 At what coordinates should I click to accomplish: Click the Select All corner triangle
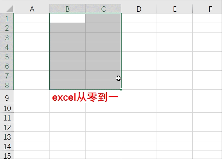[10, 9]
